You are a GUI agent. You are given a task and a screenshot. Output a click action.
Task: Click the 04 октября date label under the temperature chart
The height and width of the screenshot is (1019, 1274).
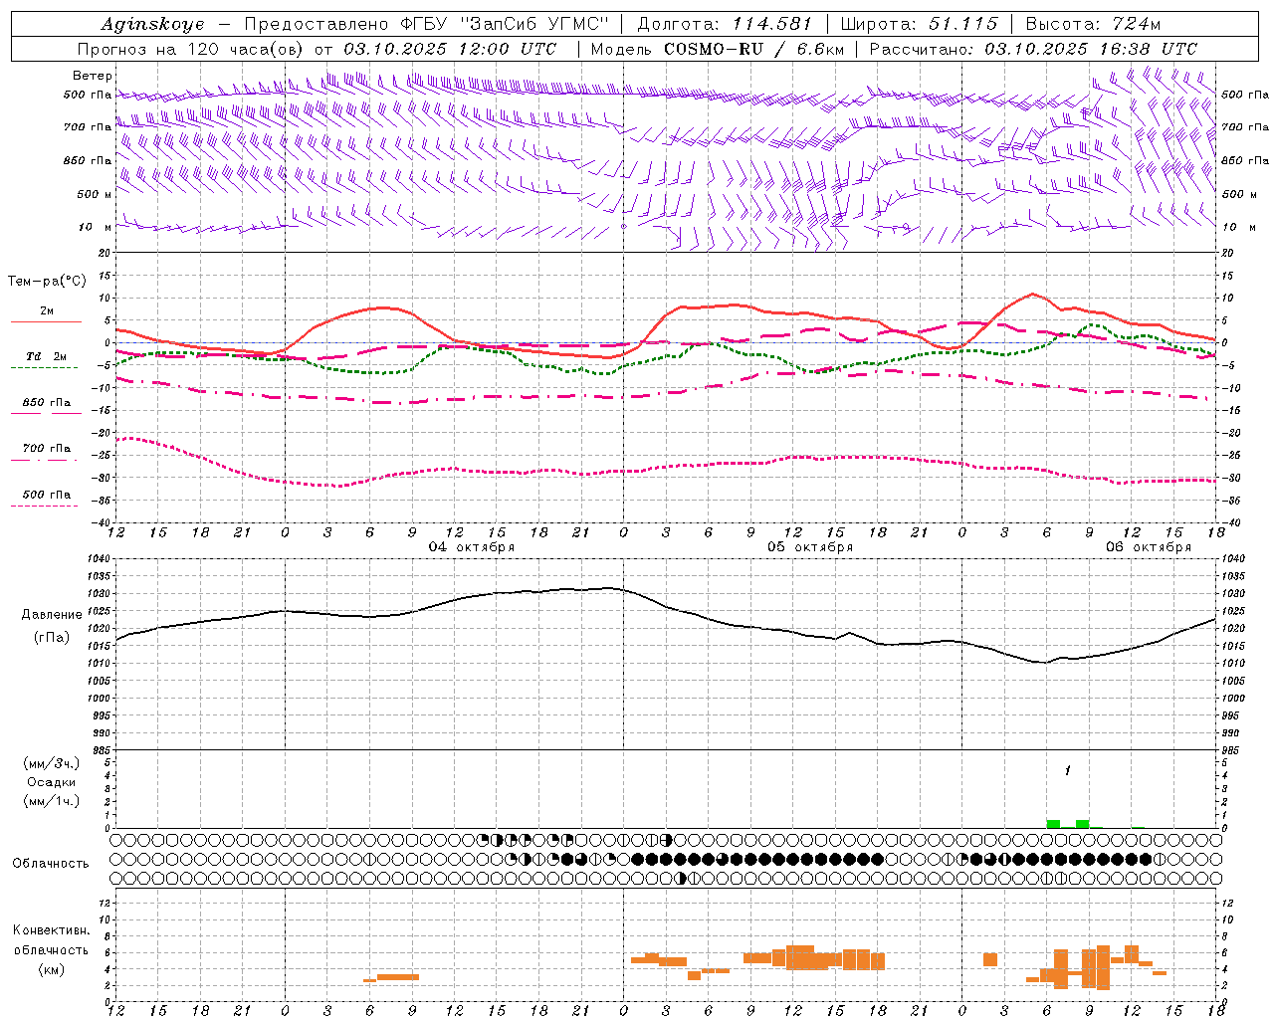point(472,546)
